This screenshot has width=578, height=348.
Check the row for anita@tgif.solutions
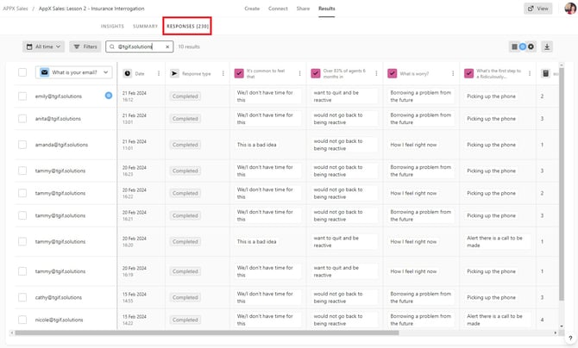[22, 119]
